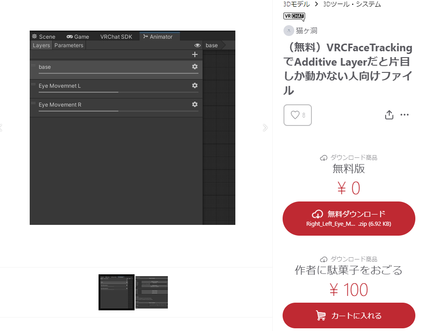Image resolution: width=423 pixels, height=331 pixels.
Task: Select the Eye Movement R layer
Action: coord(116,107)
